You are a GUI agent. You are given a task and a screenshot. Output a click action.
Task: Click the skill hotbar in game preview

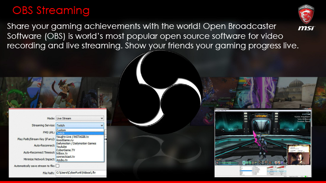click(263, 163)
